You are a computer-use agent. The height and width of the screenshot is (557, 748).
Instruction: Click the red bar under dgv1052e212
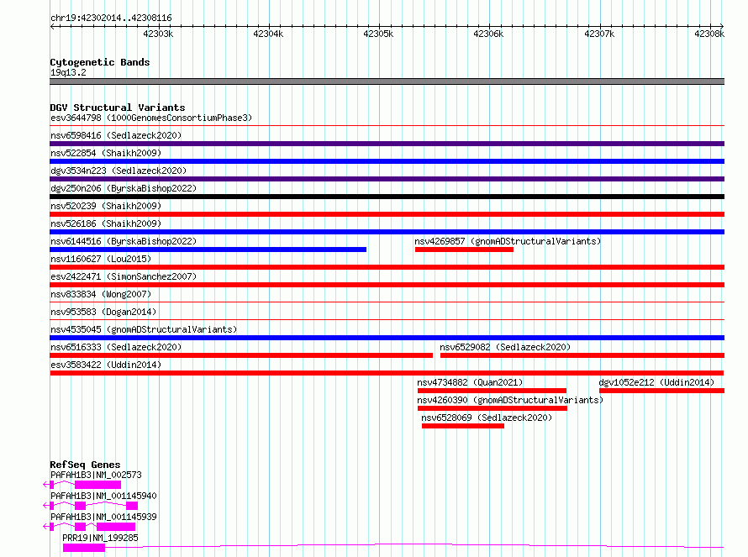tap(661, 391)
